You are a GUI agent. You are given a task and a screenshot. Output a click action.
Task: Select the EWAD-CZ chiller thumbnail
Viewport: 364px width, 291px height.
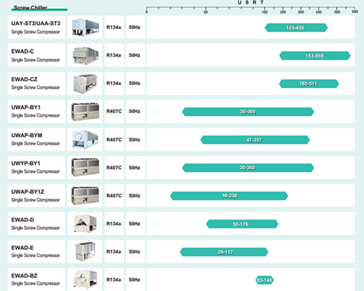click(85, 84)
